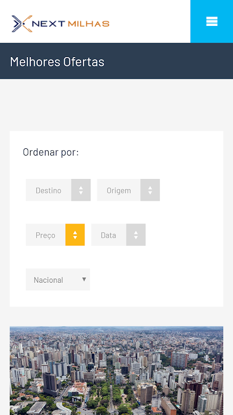The height and width of the screenshot is (415, 233).
Task: Click the Melhores Ofertas page title
Action: [x=57, y=62]
